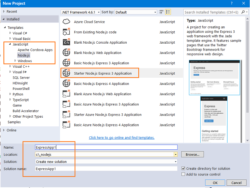250x188 pixels.
Task: Expand the Windows node under JavaScript
Action: 15,60
